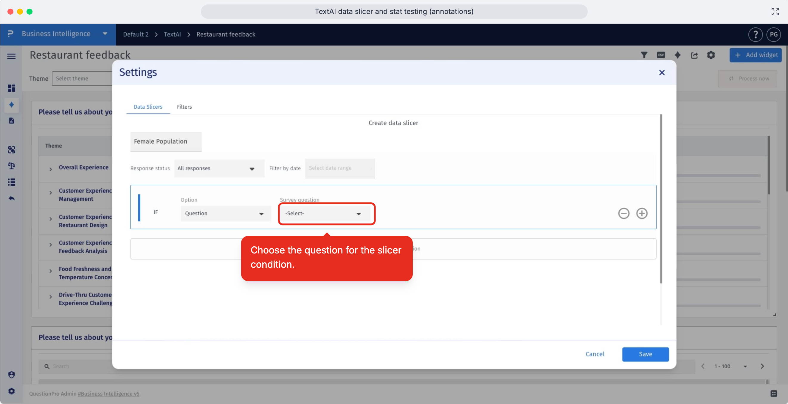Click the grid icon in the footer
This screenshot has height=404, width=788.
point(774,394)
